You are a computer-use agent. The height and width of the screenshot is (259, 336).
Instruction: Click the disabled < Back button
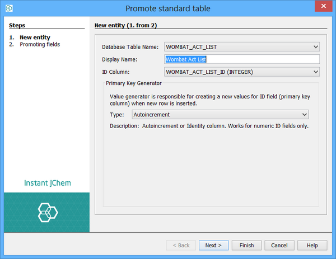tap(180, 245)
